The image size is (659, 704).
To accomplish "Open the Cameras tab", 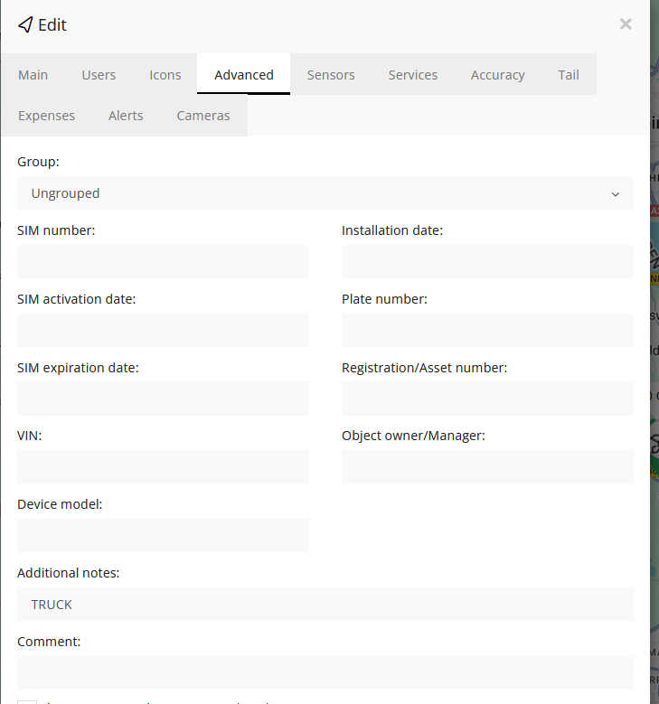I will pos(203,116).
